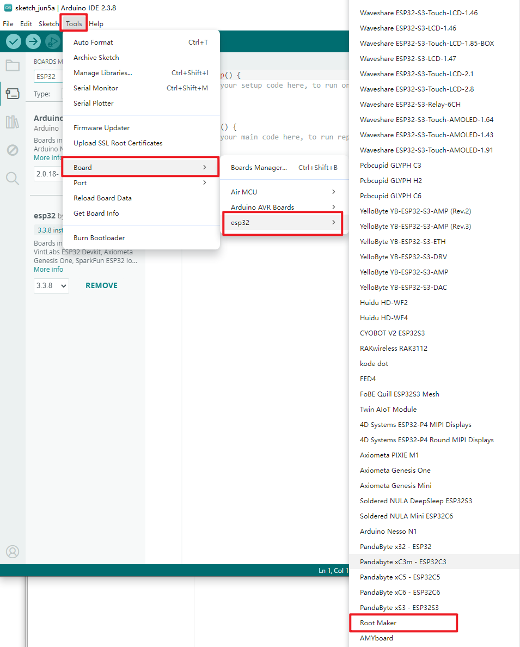This screenshot has height=647, width=520.
Task: Open the Edit menu
Action: pyautogui.click(x=26, y=23)
